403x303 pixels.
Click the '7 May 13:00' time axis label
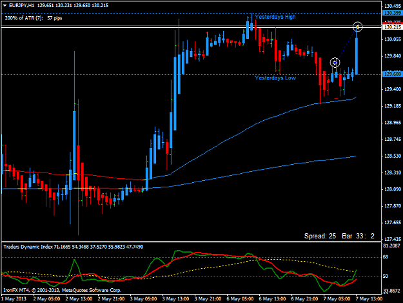click(x=369, y=298)
